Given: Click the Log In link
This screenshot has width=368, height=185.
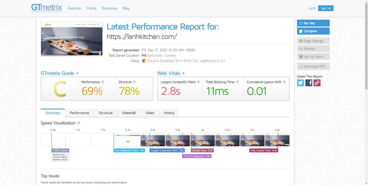Looking at the screenshot, I should click(312, 8).
